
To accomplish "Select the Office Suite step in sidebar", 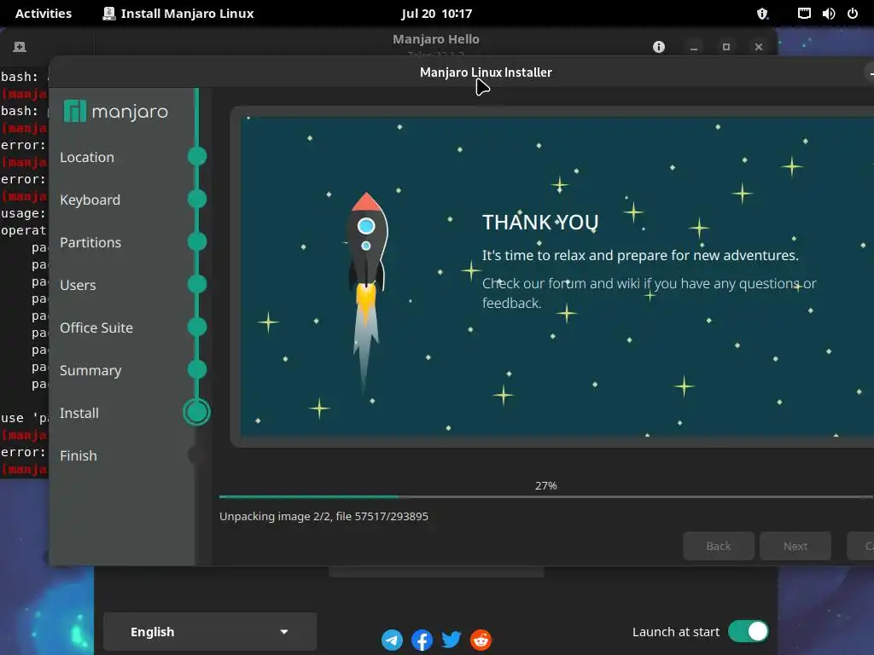I will (x=96, y=328).
